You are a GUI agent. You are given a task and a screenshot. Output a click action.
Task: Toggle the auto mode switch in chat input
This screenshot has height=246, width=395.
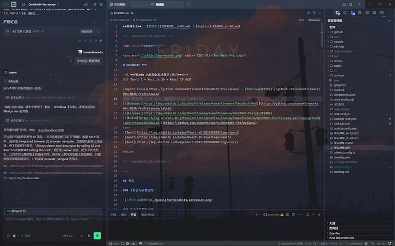tap(25, 236)
